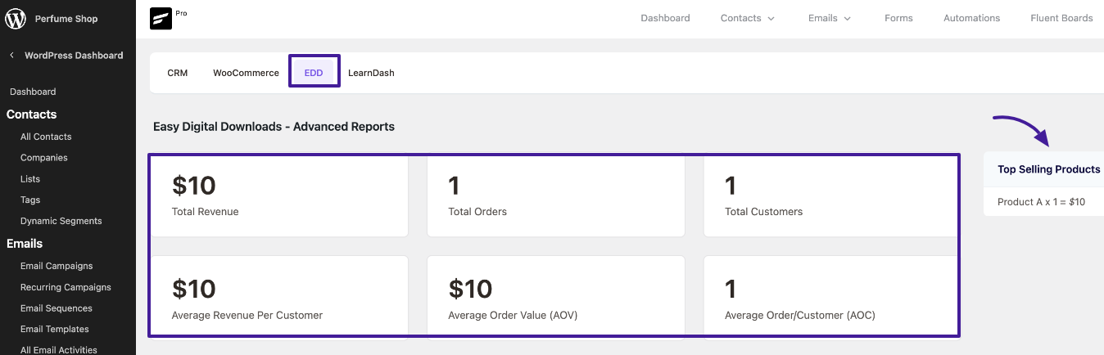Click the WordPress logo icon
Viewport: 1104px width, 355px height.
16,18
